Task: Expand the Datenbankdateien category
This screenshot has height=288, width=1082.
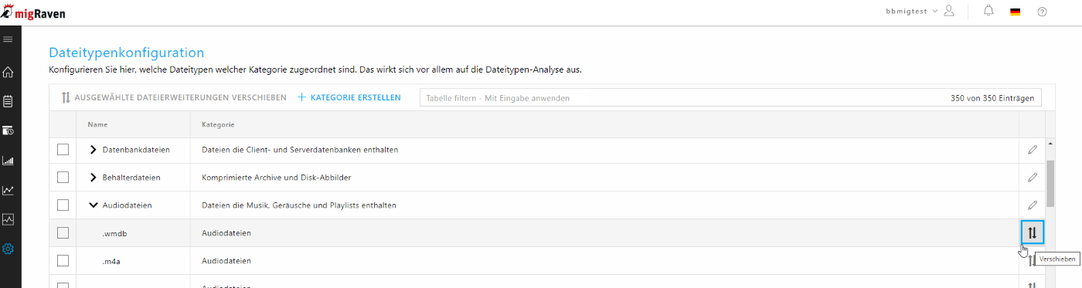Action: [x=94, y=149]
